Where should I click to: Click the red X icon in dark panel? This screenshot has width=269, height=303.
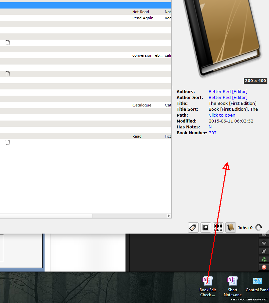point(264,267)
